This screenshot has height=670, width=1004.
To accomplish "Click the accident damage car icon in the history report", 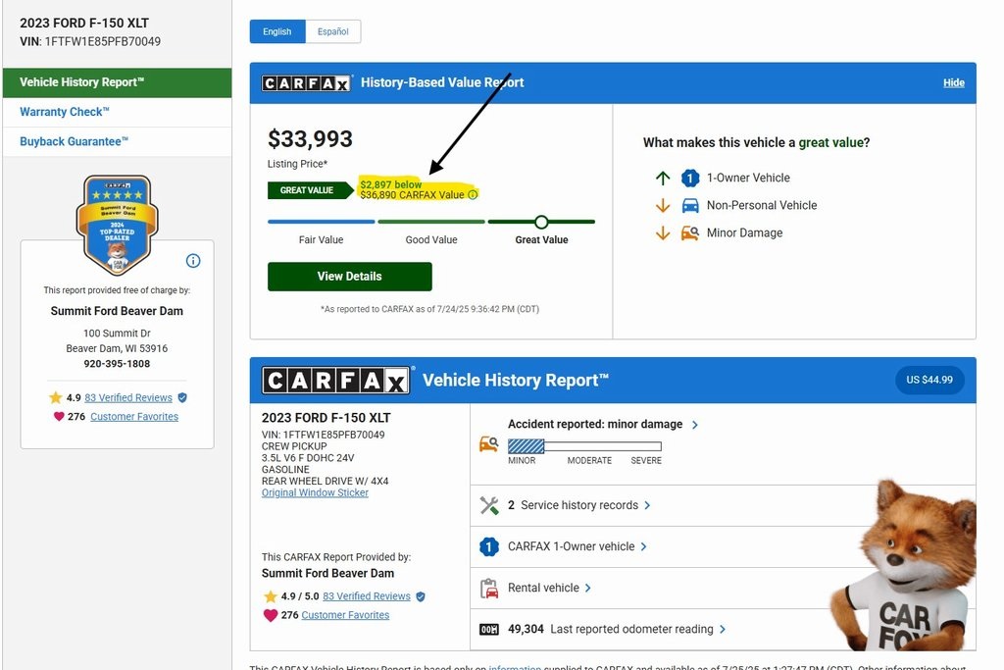I will [x=488, y=443].
